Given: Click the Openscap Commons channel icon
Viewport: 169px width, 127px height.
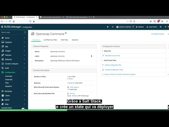Looking at the screenshot, I should 33,34.
